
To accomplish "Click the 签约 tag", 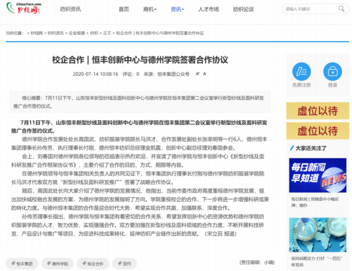I will click(x=124, y=263).
